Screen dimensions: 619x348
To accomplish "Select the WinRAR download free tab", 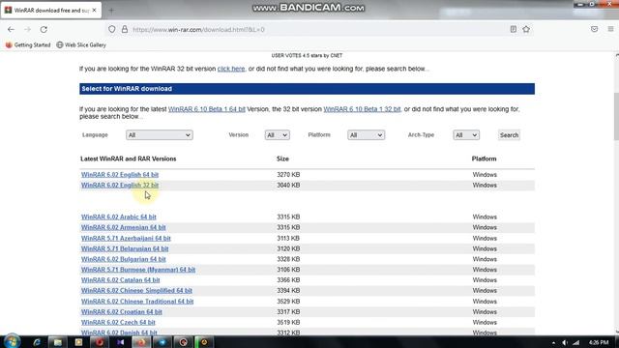I will [51, 11].
